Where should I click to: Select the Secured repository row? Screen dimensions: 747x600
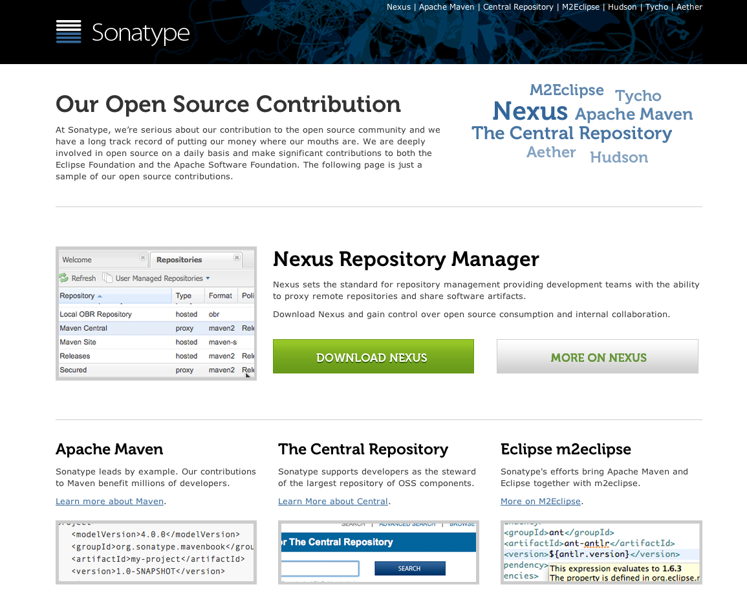[x=157, y=370]
